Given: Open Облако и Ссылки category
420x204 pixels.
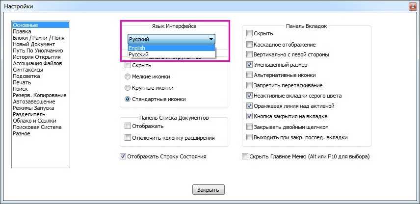Looking at the screenshot, I should tap(34, 121).
